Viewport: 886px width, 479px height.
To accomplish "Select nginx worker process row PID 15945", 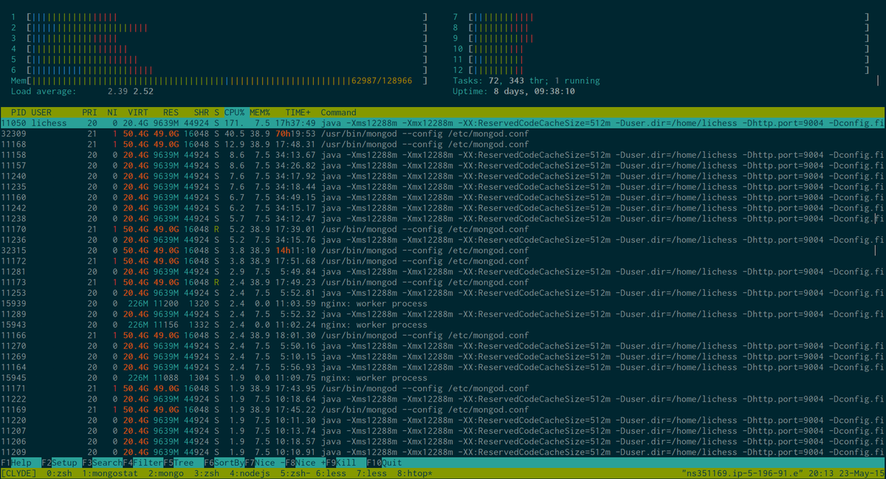I will click(443, 378).
